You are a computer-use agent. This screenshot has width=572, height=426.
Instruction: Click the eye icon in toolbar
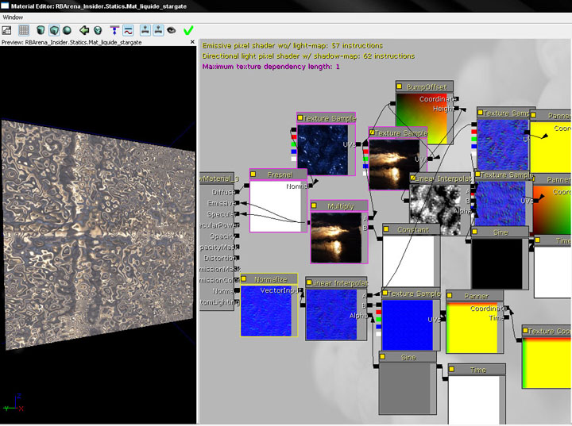click(171, 30)
